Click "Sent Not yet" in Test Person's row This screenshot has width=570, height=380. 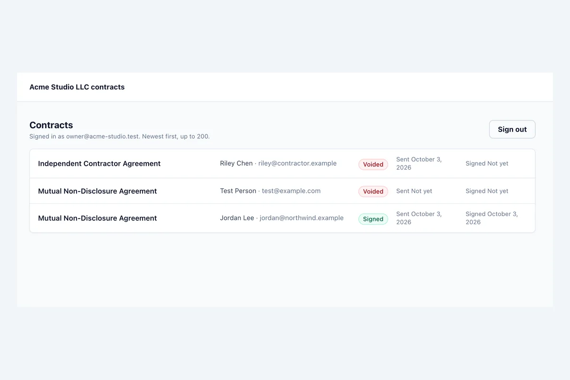tap(414, 191)
